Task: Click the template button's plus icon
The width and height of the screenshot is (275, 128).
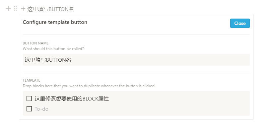Action: point(23,9)
